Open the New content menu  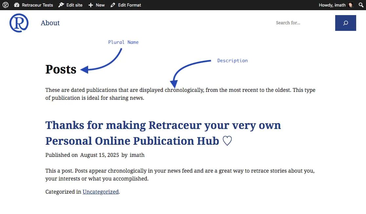pos(96,5)
